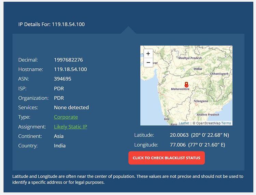Click the Latitude: label

pos(144,135)
